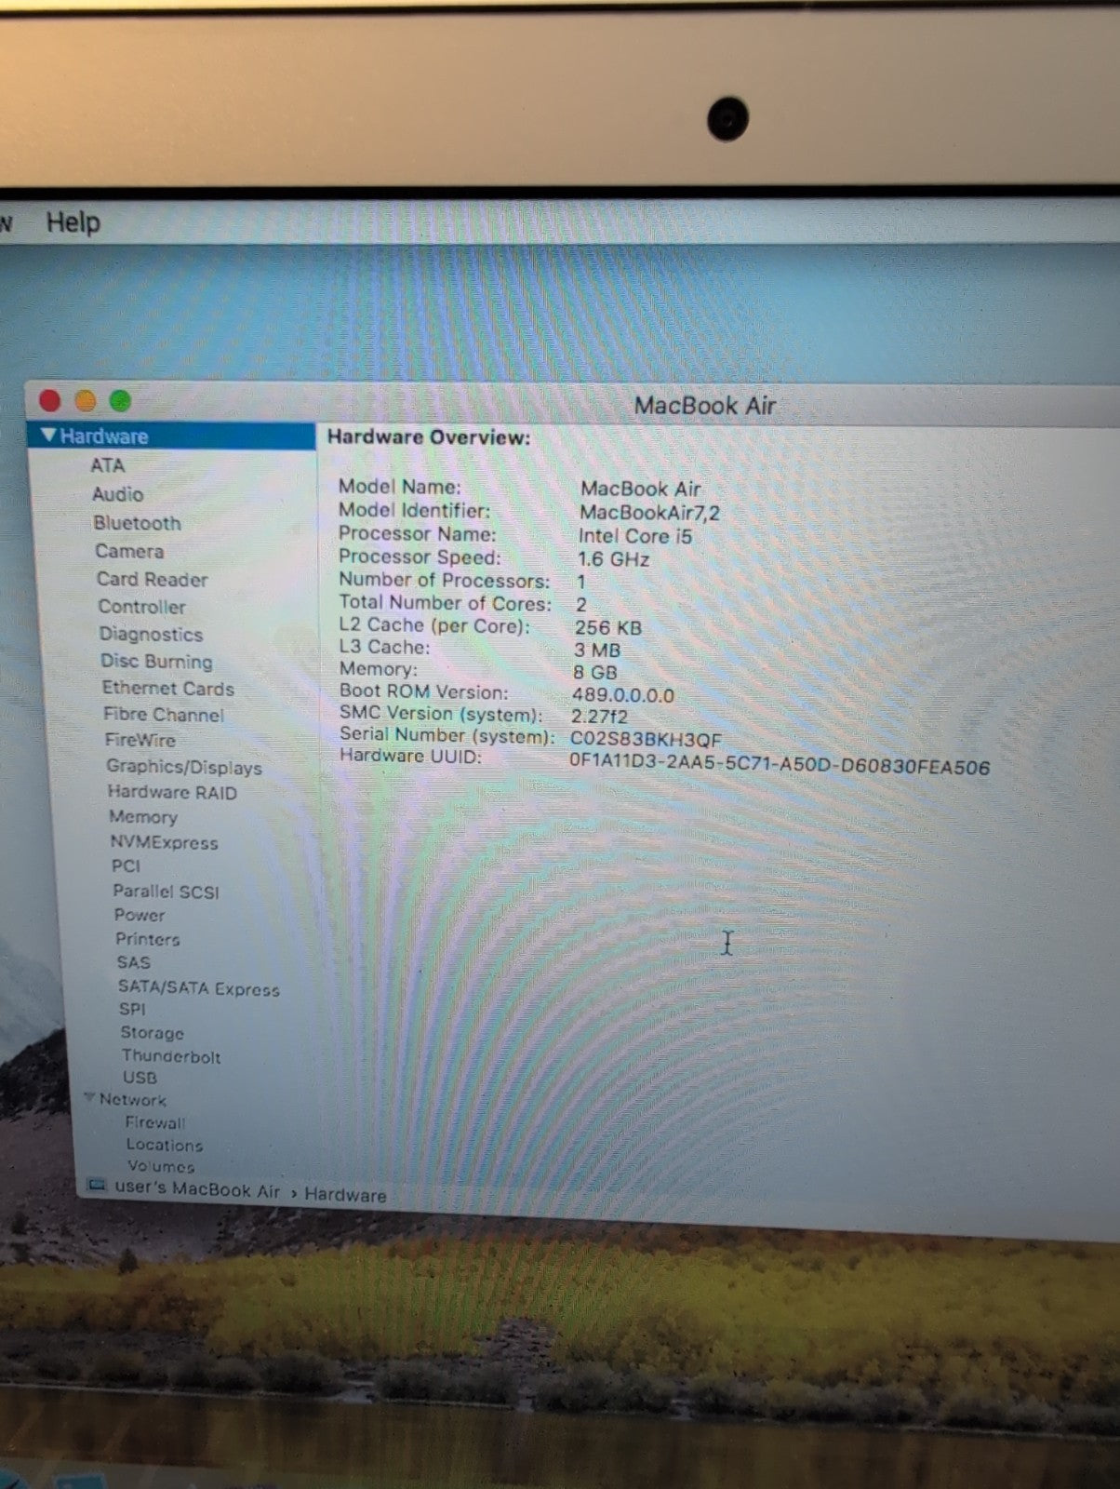The width and height of the screenshot is (1120, 1489).
Task: Click Hardware in the path bar
Action: pyautogui.click(x=345, y=1196)
